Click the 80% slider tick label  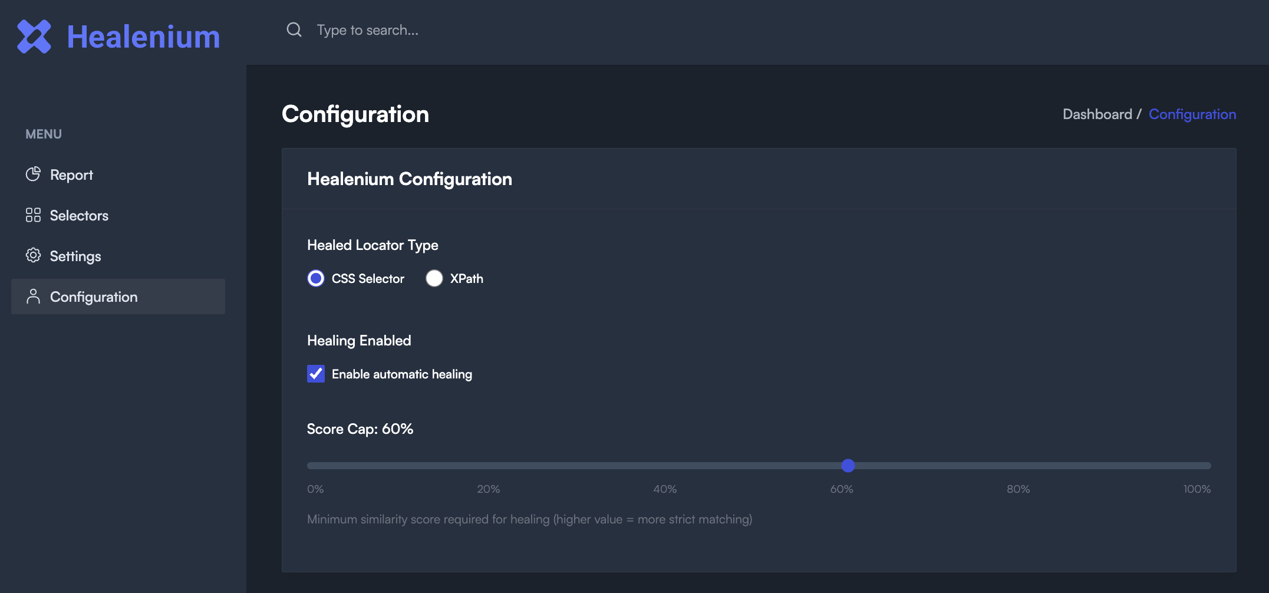pyautogui.click(x=1019, y=489)
